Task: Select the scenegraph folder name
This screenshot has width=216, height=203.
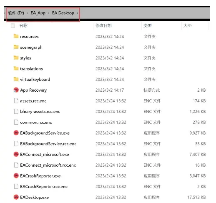Action: tap(31, 48)
